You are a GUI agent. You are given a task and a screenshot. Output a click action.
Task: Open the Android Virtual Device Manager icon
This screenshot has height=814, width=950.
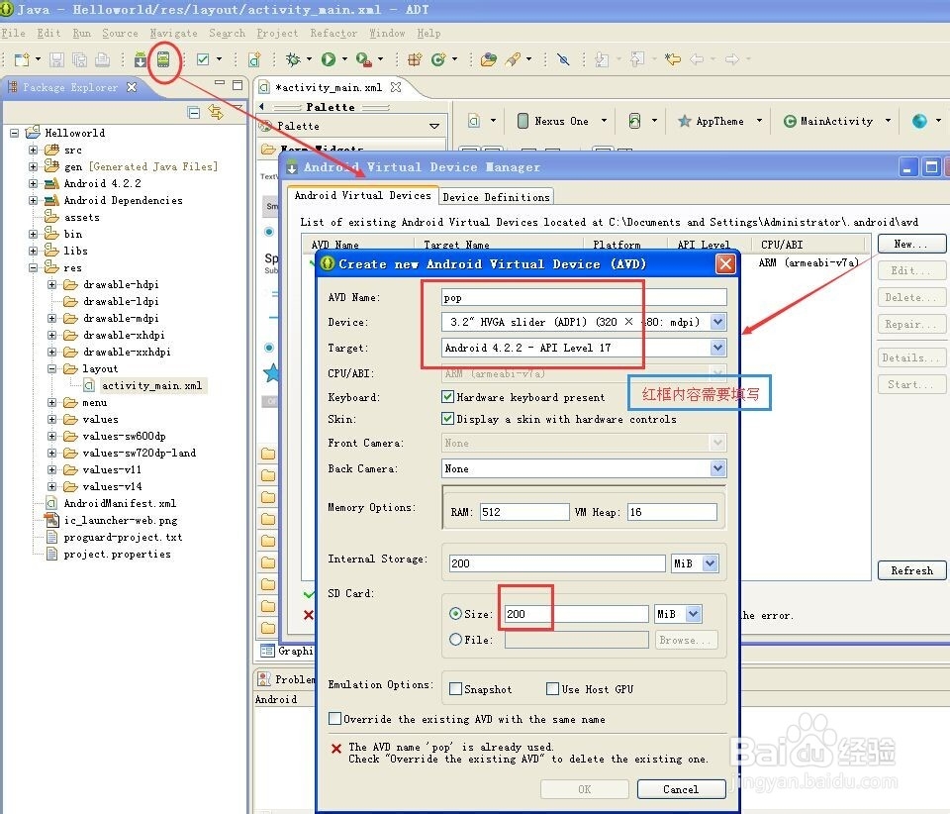pyautogui.click(x=163, y=59)
